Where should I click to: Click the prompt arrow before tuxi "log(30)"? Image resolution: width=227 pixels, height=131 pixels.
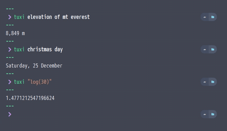tap(10, 82)
